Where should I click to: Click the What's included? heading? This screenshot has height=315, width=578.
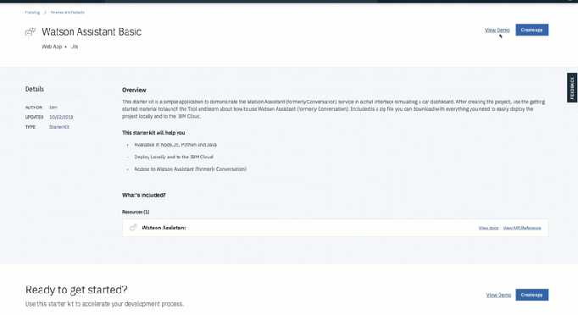coord(144,196)
